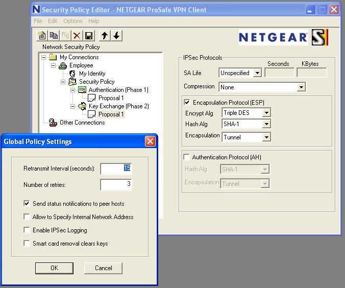Open the ESP Encapsulation Tunnel dropdown
Image resolution: width=345 pixels, height=288 pixels.
pos(266,137)
